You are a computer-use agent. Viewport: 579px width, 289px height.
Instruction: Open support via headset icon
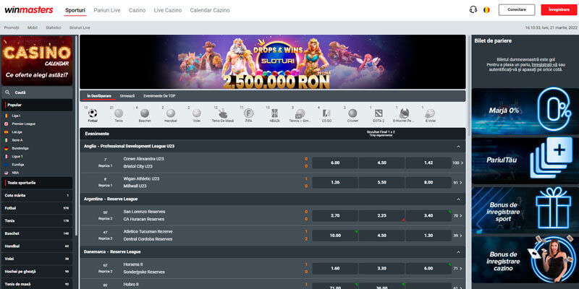click(473, 10)
